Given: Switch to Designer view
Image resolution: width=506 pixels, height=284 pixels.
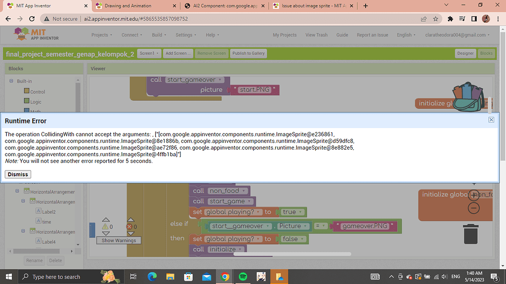Looking at the screenshot, I should pyautogui.click(x=465, y=53).
